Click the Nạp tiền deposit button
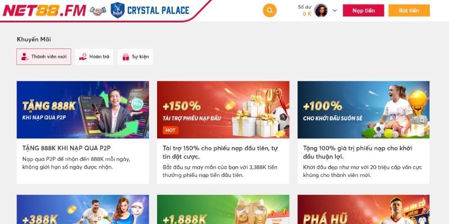Screen dimensions: 449x224 click(x=363, y=11)
